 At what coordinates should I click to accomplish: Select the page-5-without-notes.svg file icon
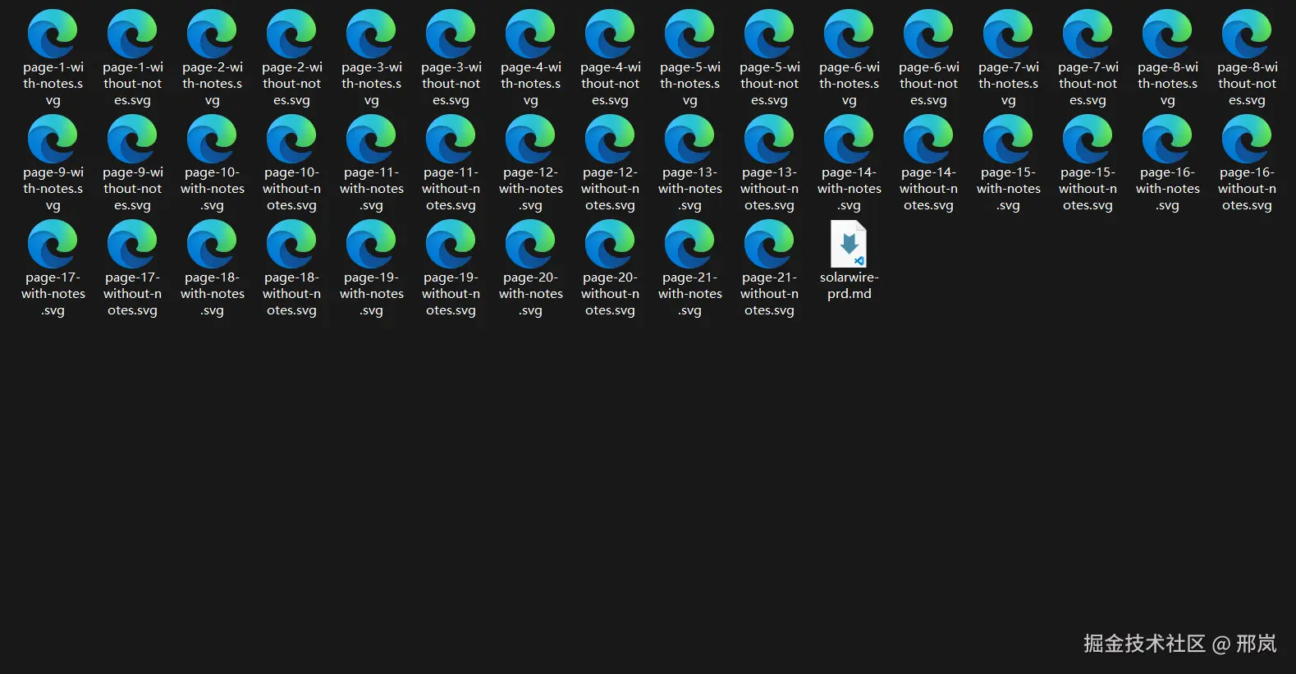[769, 34]
